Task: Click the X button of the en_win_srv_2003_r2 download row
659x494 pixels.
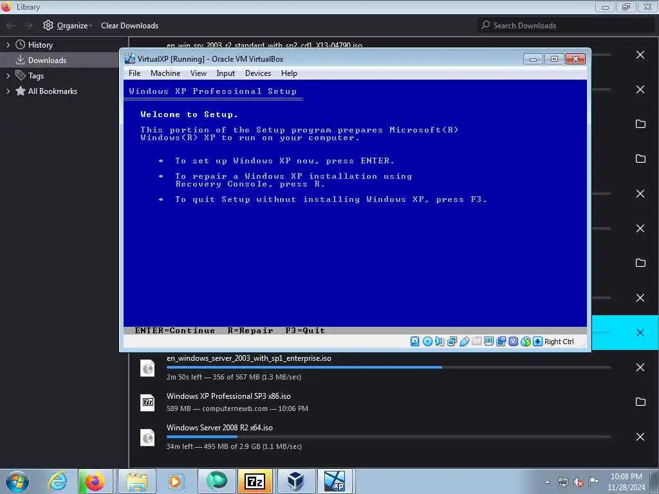Action: [x=640, y=55]
